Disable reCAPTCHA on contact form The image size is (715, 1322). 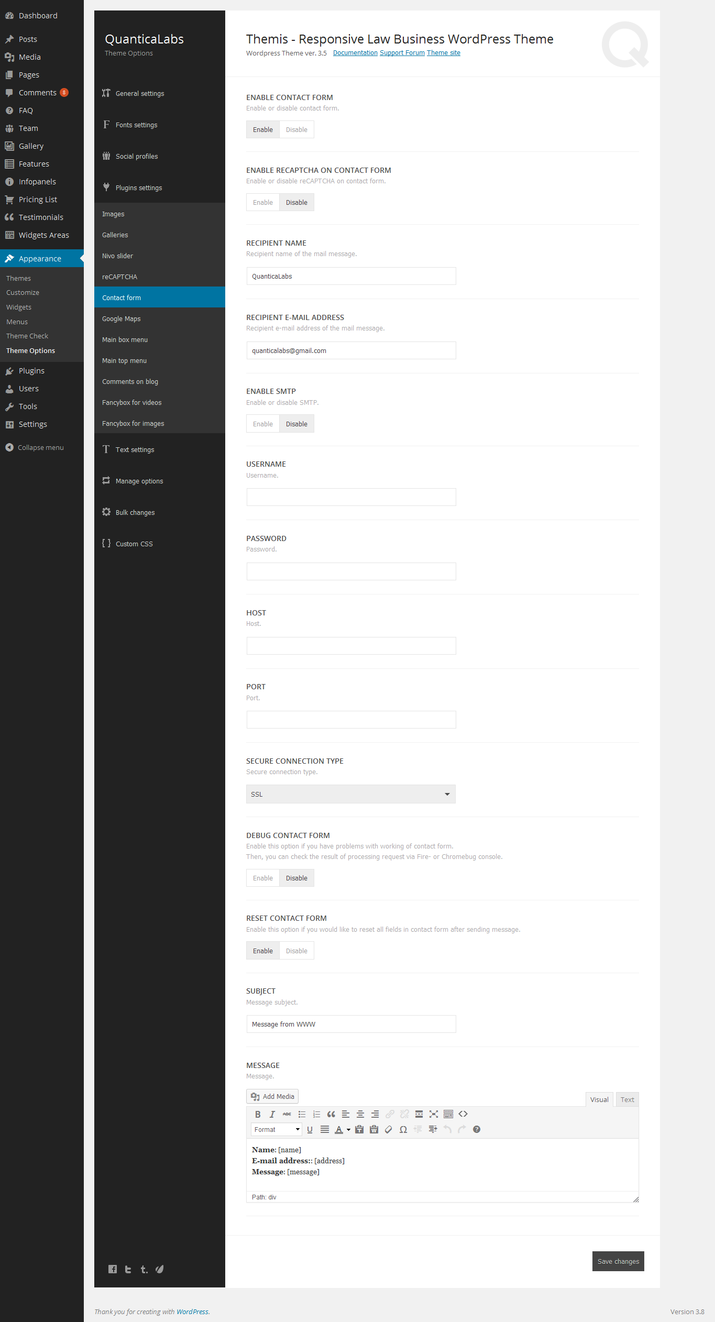[x=296, y=202]
